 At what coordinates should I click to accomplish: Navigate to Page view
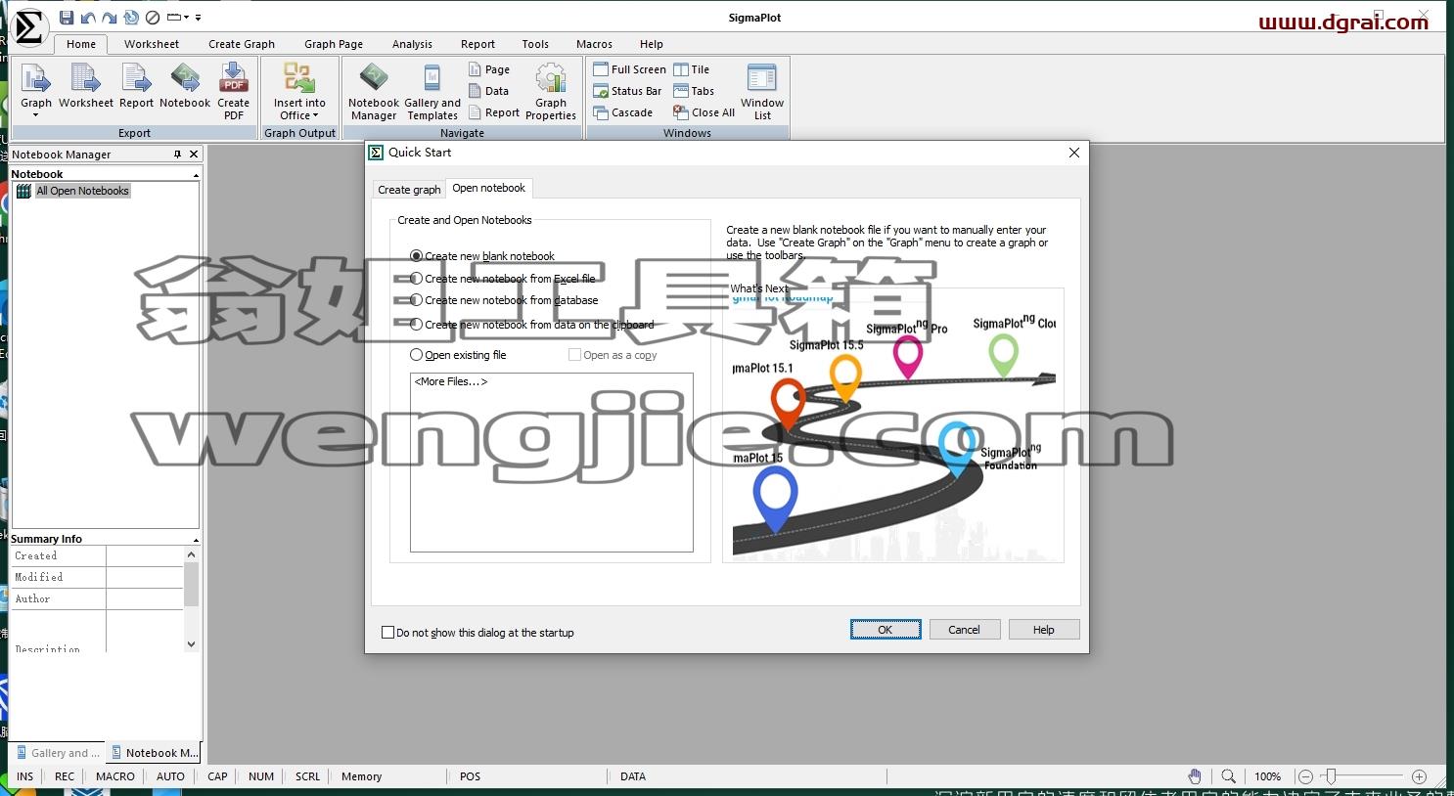tap(489, 69)
